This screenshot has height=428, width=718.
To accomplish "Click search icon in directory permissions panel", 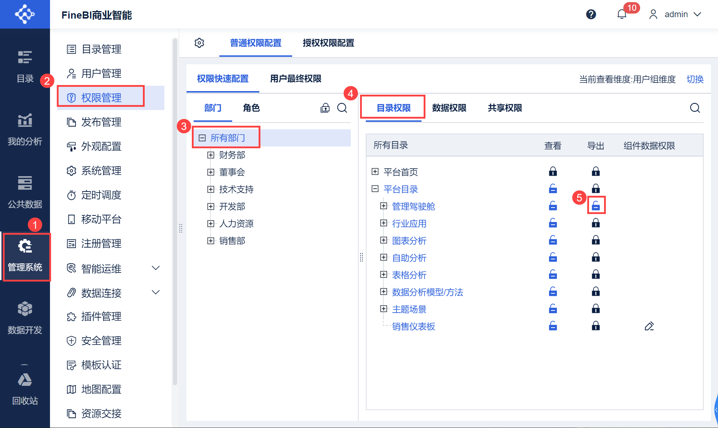I will [695, 108].
